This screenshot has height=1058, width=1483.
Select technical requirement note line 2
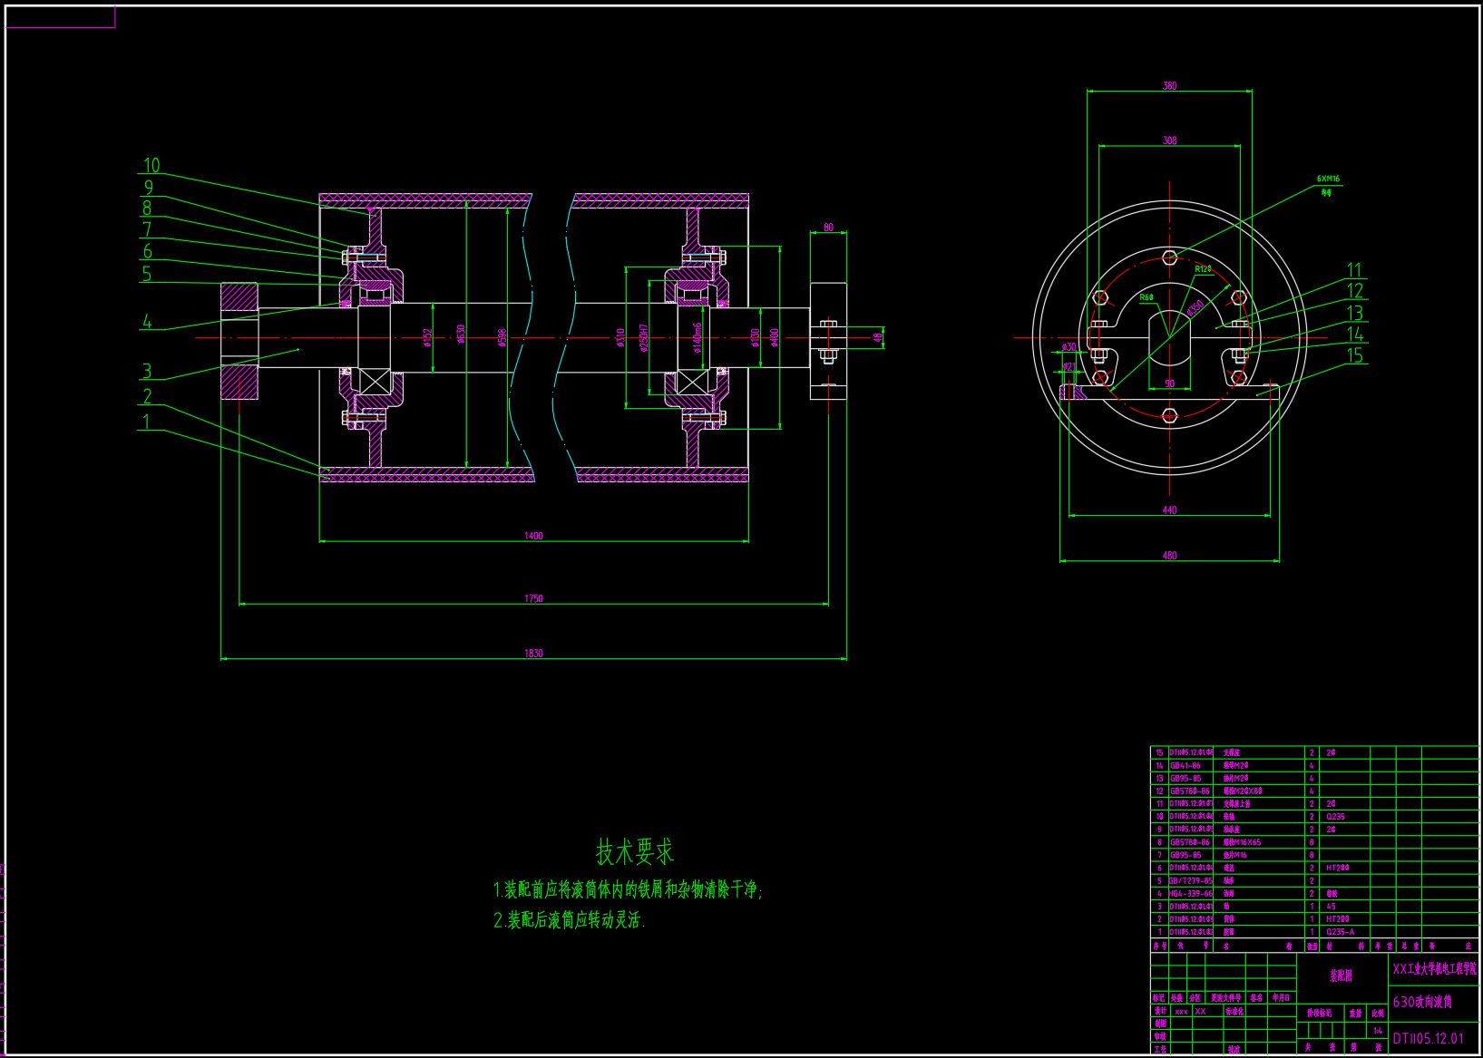tap(569, 920)
